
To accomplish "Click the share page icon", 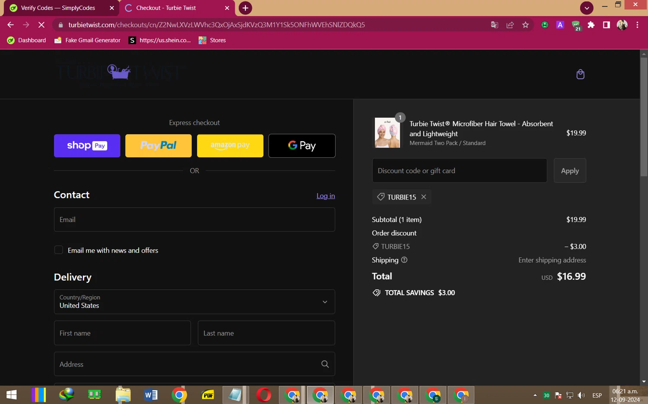I will tap(510, 25).
